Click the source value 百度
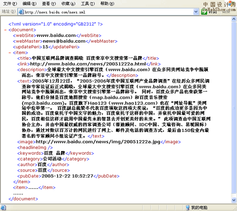Screen dimensions: 237x211 coord(42,170)
